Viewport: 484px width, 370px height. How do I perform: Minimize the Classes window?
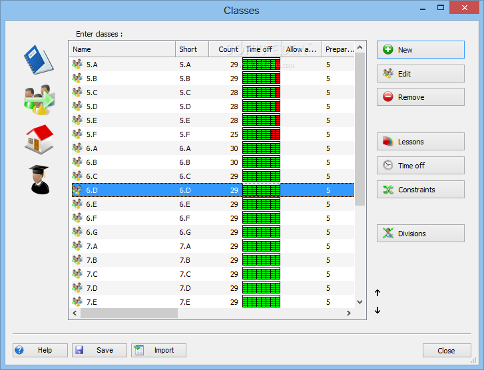pos(423,9)
